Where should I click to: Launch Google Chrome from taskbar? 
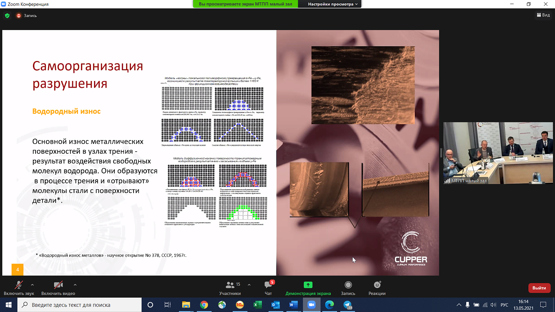(204, 305)
